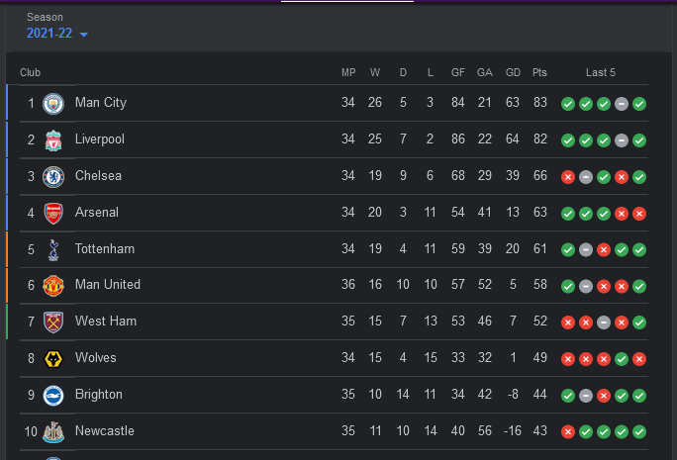Click the Tottenham cockerel crest

point(53,250)
